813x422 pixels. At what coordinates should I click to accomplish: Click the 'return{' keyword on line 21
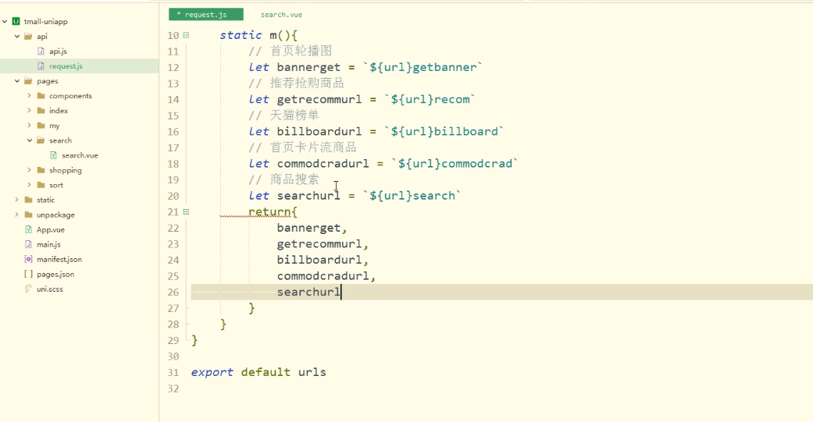pyautogui.click(x=273, y=211)
